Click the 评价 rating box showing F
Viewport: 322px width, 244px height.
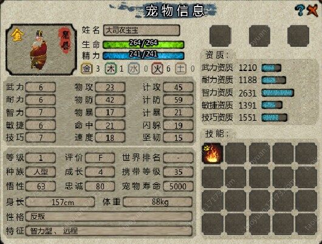[100, 158]
